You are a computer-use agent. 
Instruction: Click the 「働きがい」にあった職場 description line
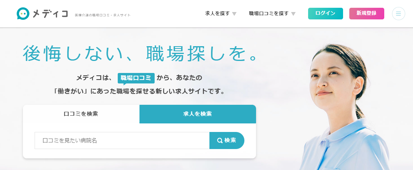pyautogui.click(x=139, y=92)
